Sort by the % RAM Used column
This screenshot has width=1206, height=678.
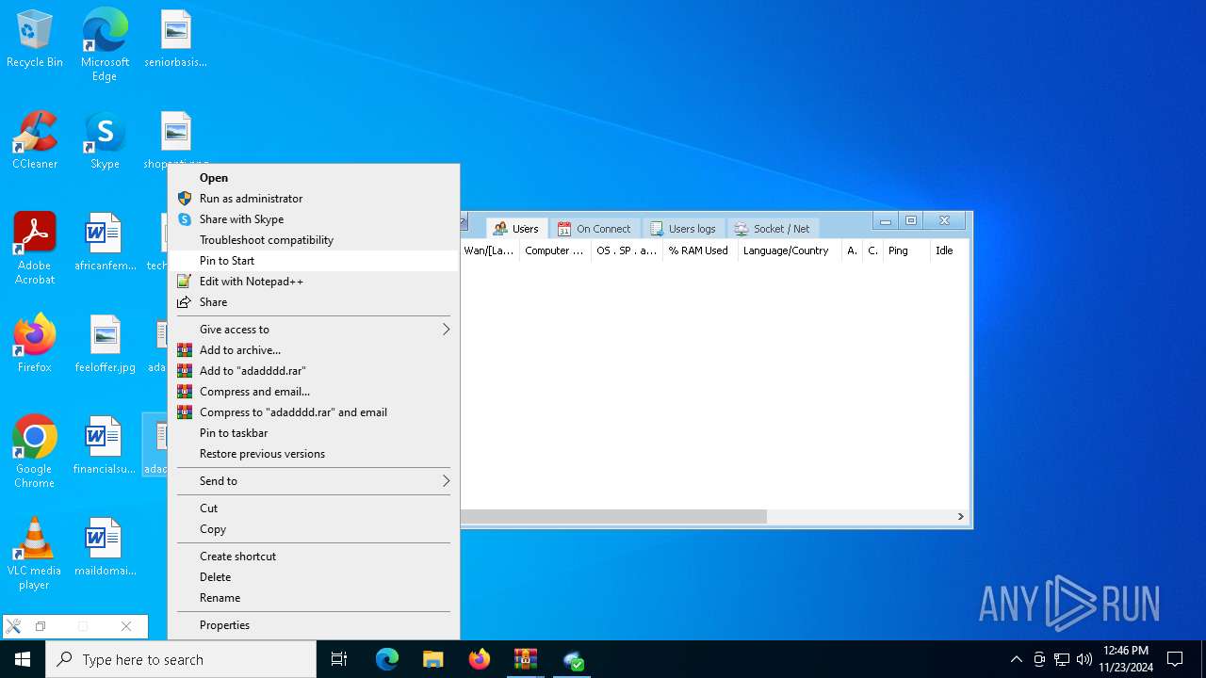pos(699,250)
